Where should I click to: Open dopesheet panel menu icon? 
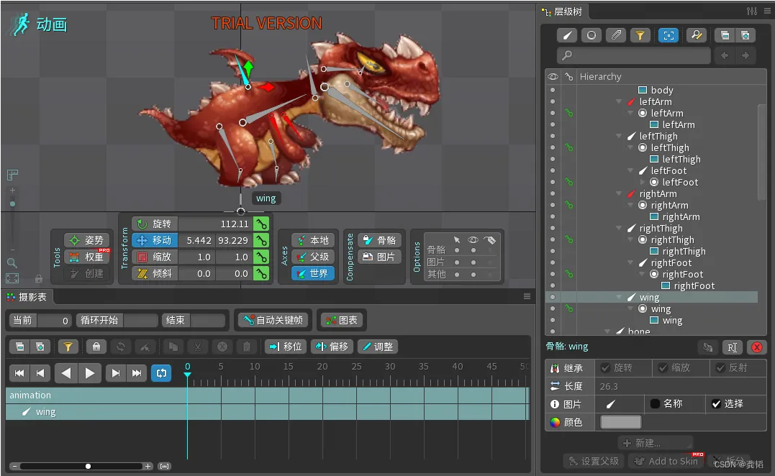pyautogui.click(x=527, y=296)
